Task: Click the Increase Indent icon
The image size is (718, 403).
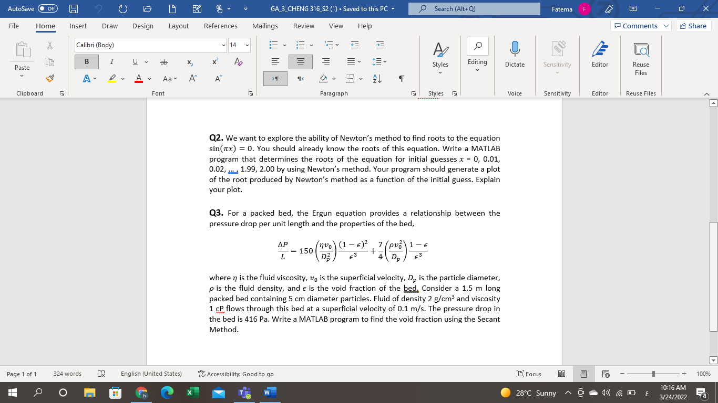Action: tap(380, 46)
